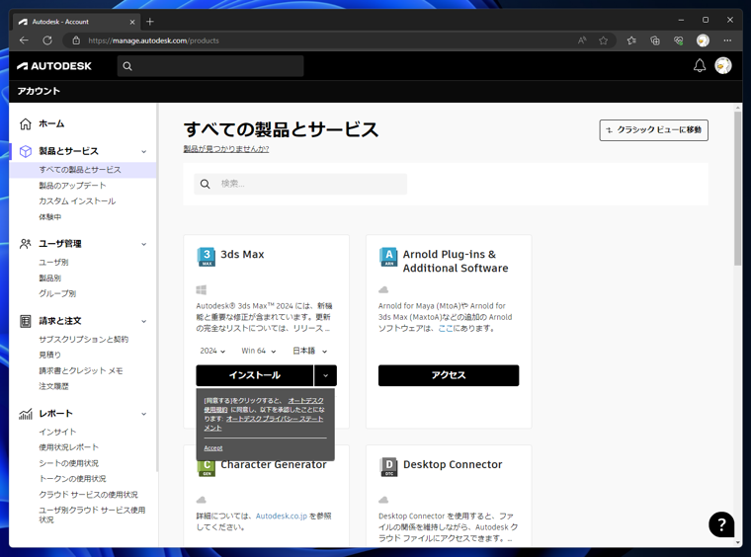The height and width of the screenshot is (557, 751).
Task: Open インサイト under reports
Action: tap(57, 433)
